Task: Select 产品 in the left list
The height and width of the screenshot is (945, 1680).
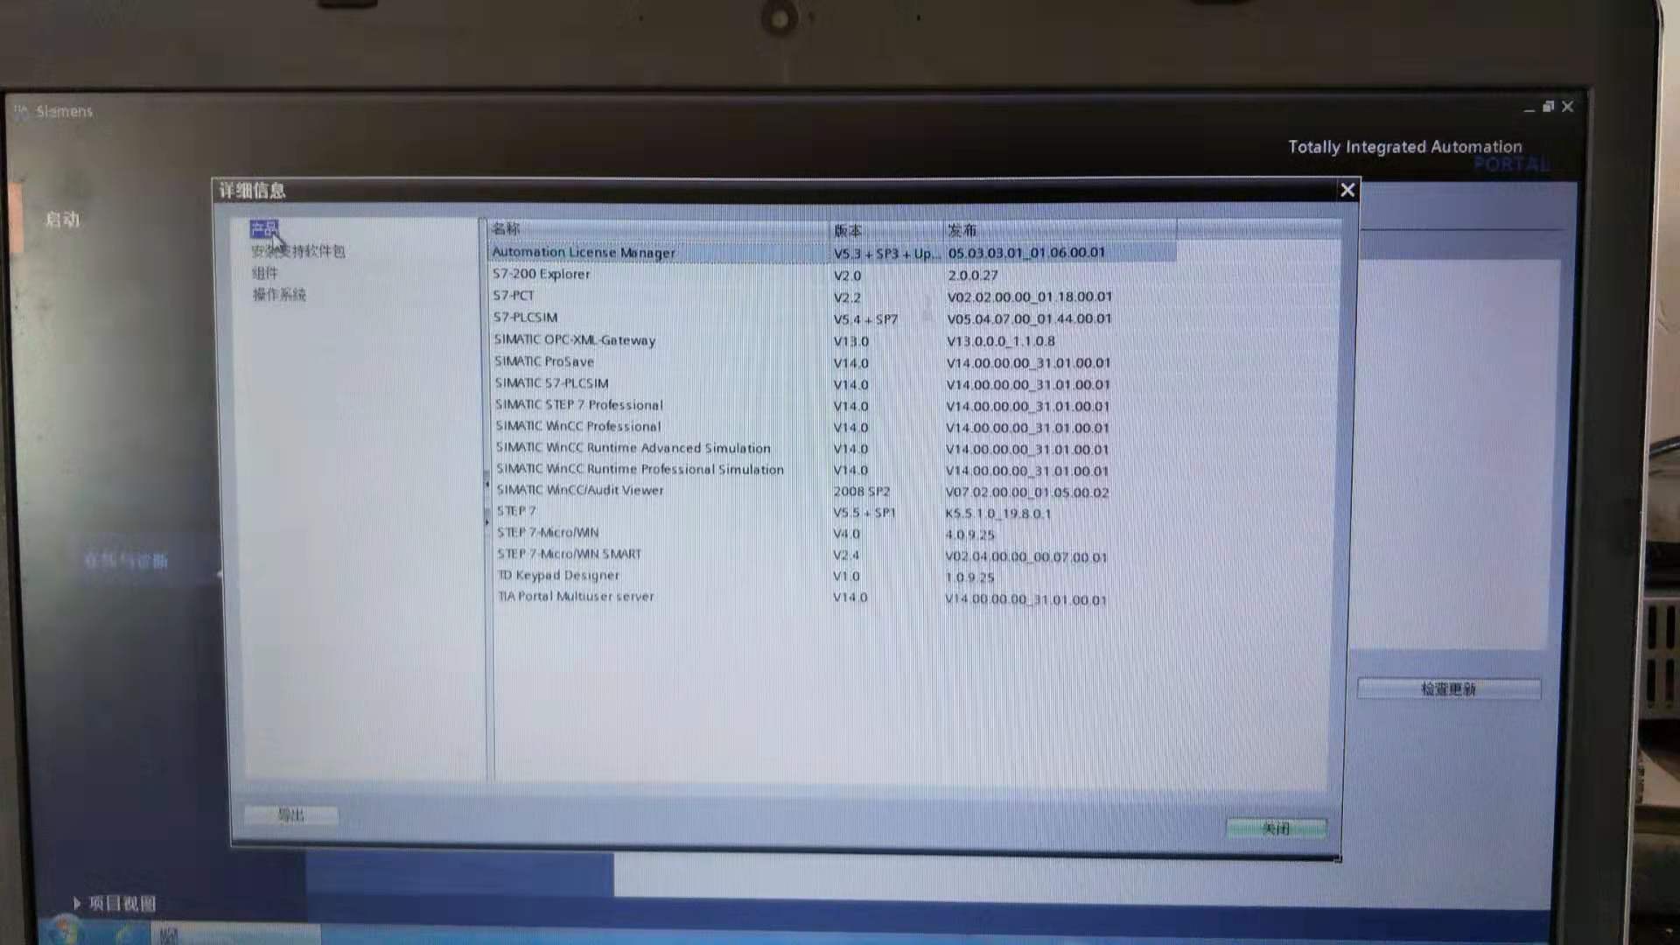Action: coord(263,229)
